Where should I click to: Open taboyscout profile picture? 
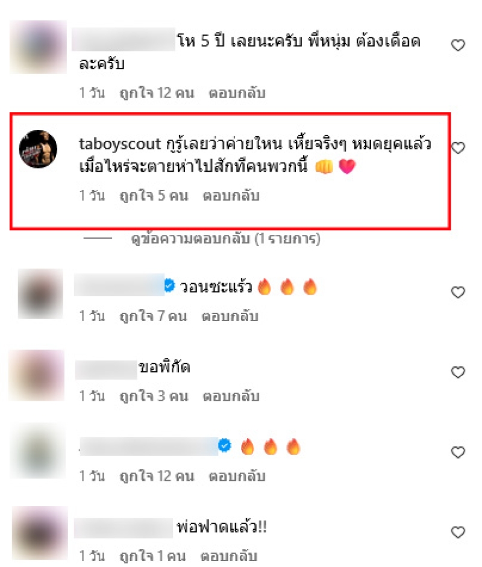click(38, 149)
